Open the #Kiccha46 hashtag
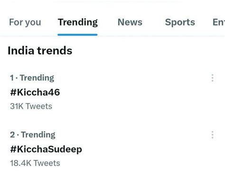This screenshot has width=225, height=180. click(35, 92)
